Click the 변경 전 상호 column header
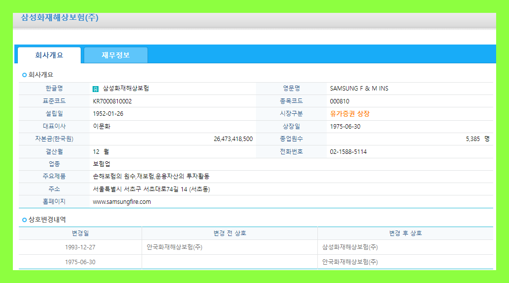Screen dimensions: 509x283 230,234
